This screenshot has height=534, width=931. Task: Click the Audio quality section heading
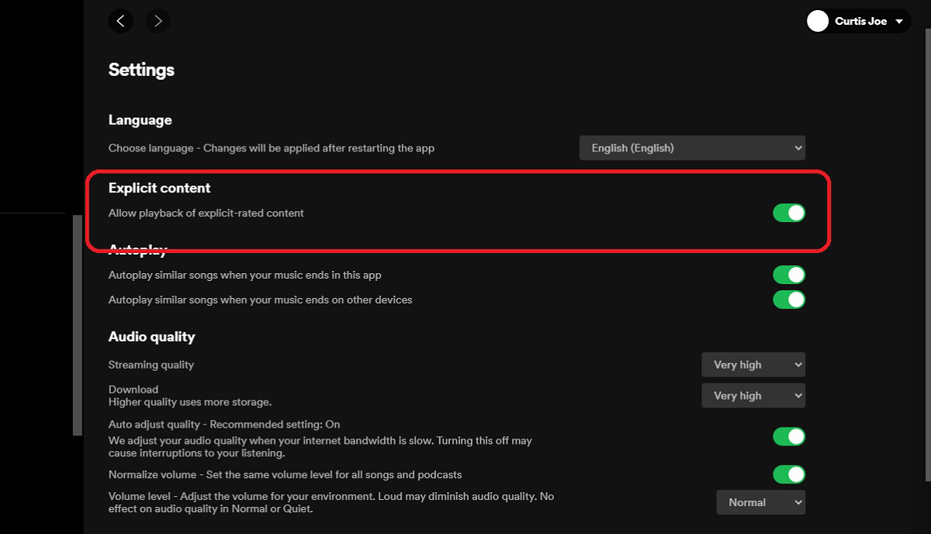click(x=152, y=337)
